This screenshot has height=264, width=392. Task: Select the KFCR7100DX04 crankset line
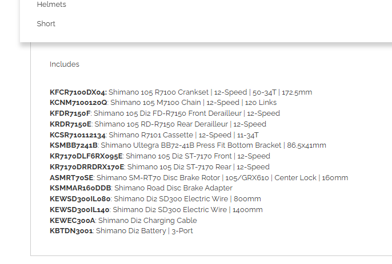click(181, 92)
